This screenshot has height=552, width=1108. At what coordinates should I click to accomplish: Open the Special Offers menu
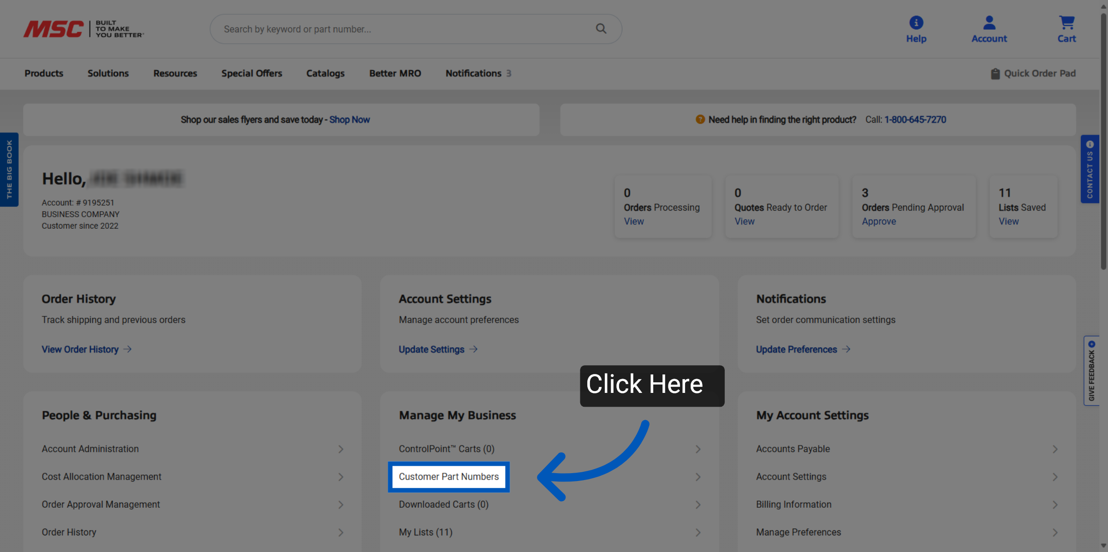252,73
